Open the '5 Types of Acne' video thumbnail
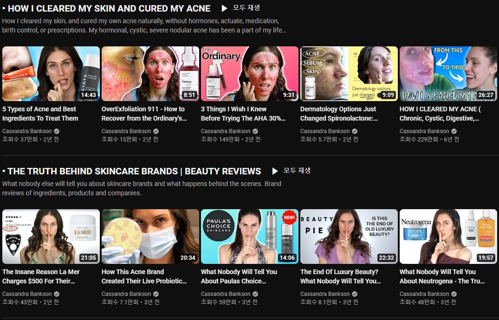499x320 pixels. coord(51,74)
